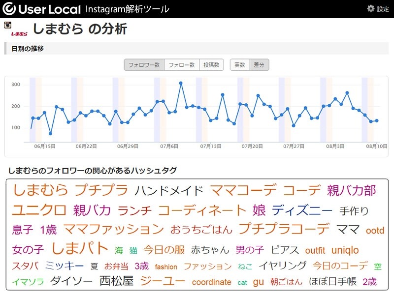The height and width of the screenshot is (295, 394).
Task: Toggle chart to 差分 mode
Action: point(259,65)
